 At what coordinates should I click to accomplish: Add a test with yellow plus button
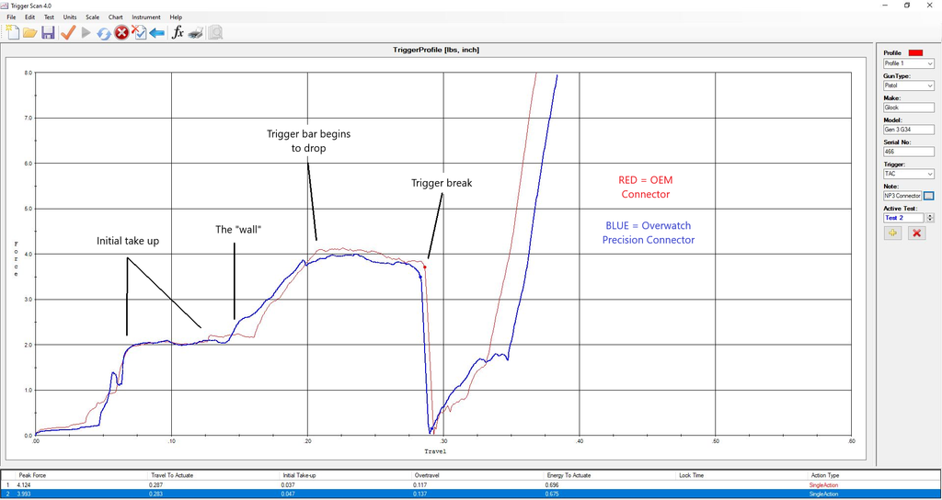coord(892,233)
